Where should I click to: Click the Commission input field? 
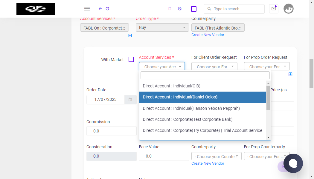pyautogui.click(x=111, y=131)
